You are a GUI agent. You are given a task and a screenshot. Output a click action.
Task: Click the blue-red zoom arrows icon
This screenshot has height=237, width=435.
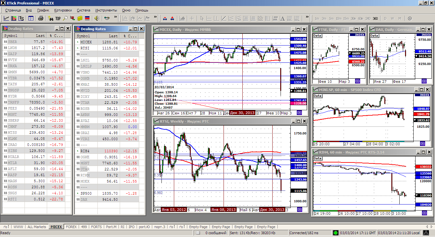pyautogui.click(x=165, y=18)
